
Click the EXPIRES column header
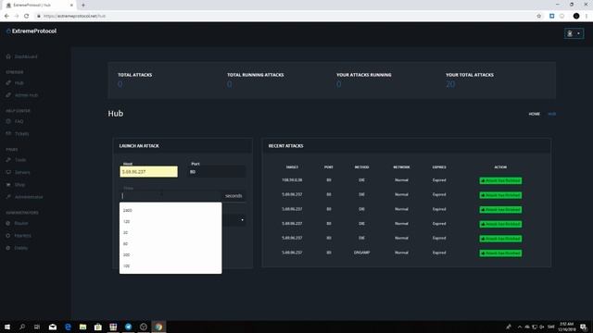pyautogui.click(x=439, y=167)
